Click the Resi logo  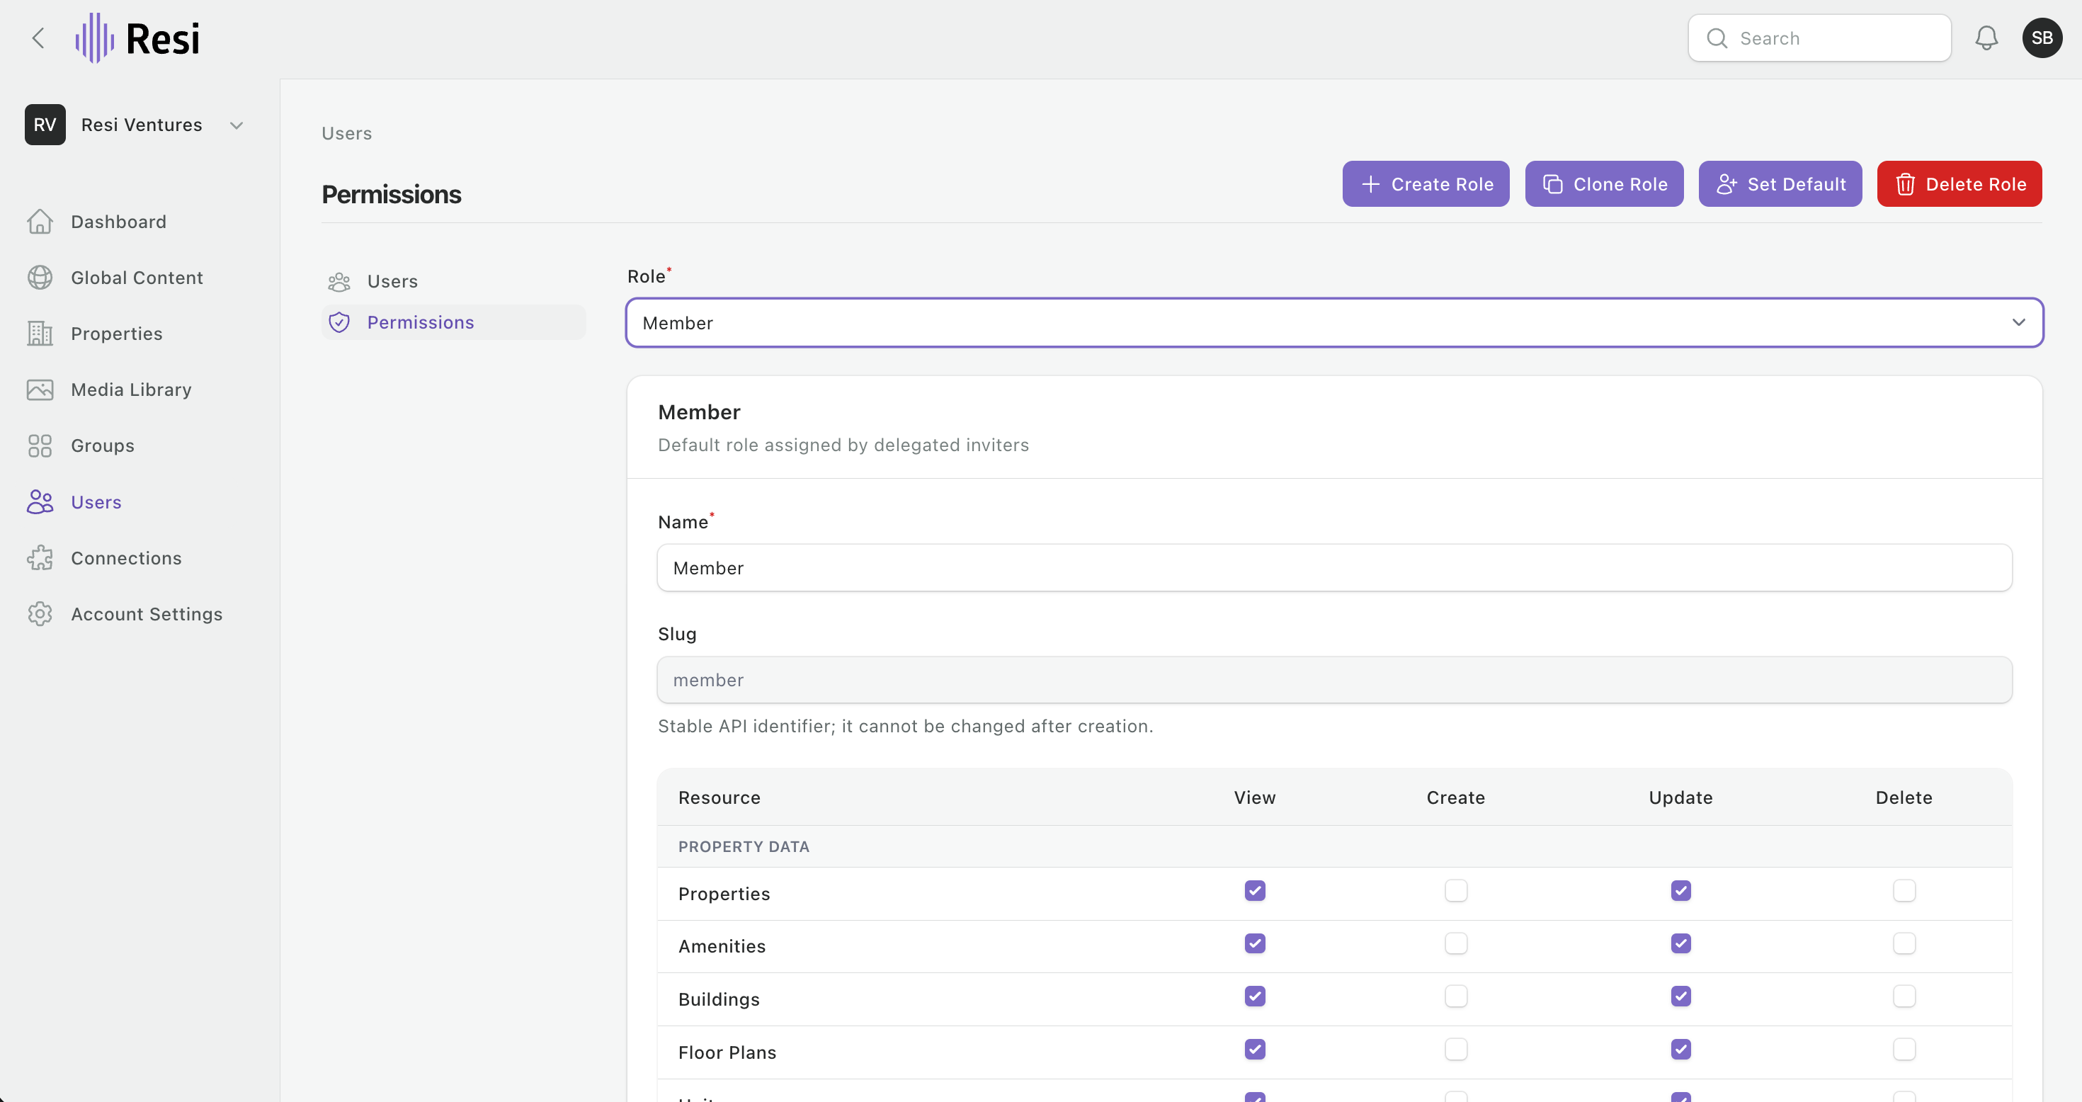coord(137,38)
